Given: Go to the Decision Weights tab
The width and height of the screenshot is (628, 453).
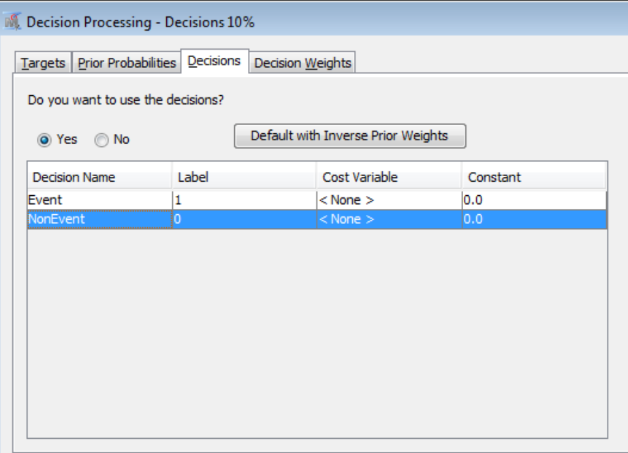Looking at the screenshot, I should click(302, 63).
